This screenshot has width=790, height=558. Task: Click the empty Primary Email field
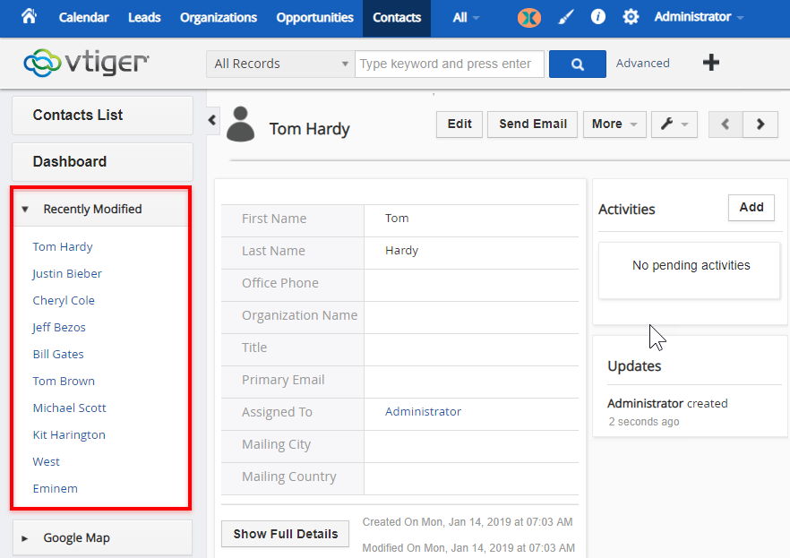click(471, 382)
